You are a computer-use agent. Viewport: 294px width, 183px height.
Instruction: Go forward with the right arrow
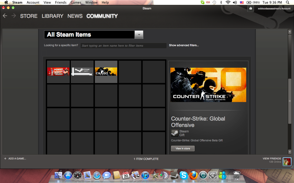[x=14, y=16]
